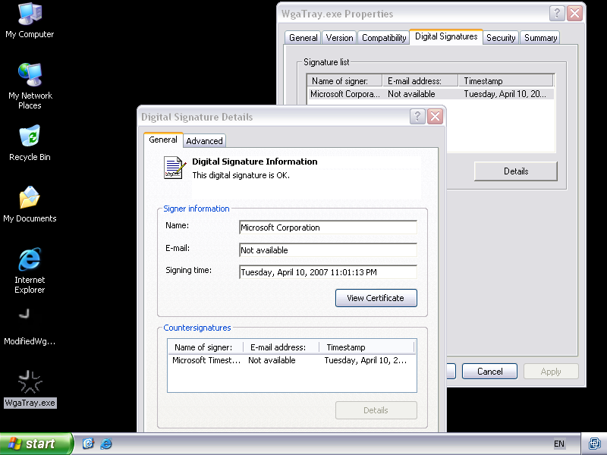The image size is (607, 455).
Task: Click the E-mail field showing Not available
Action: (x=328, y=250)
